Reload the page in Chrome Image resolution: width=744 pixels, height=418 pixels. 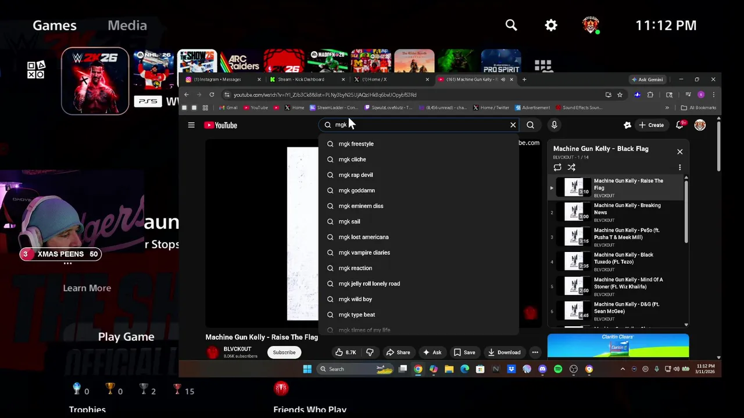pos(212,95)
